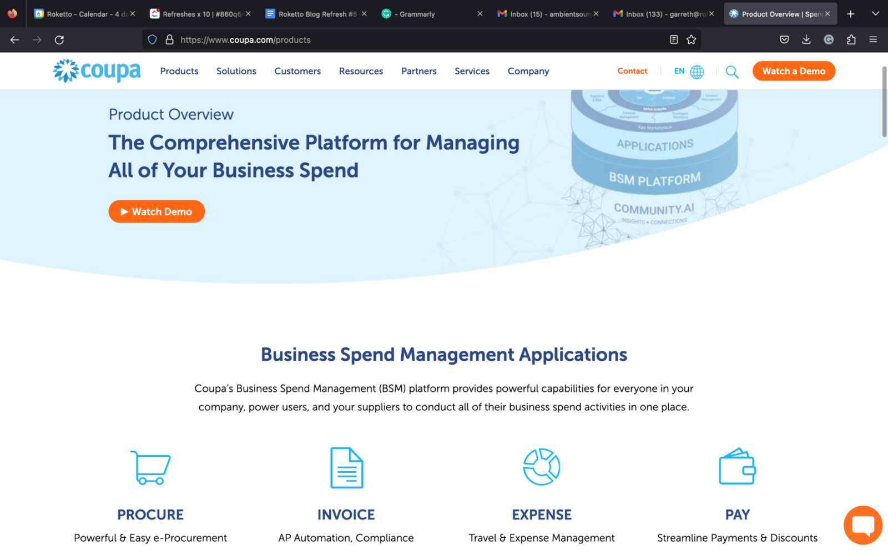Open the site search magnifier
Image resolution: width=888 pixels, height=555 pixels.
(731, 72)
